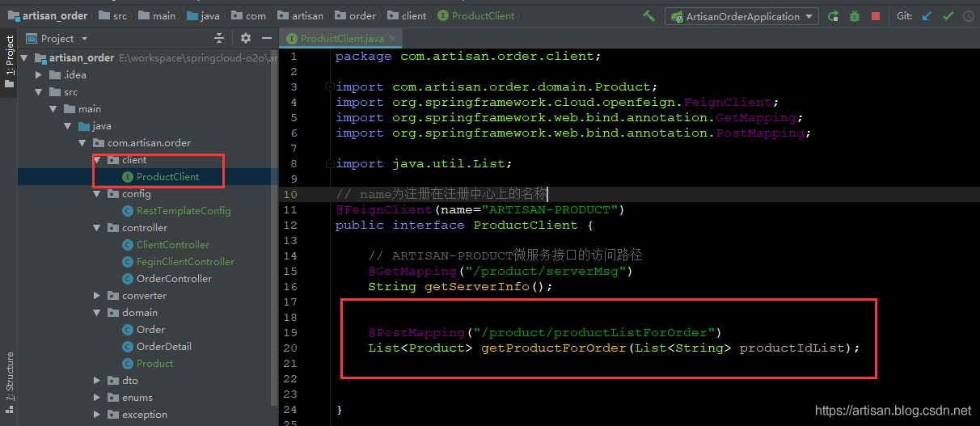The width and height of the screenshot is (980, 426).
Task: Close the ProductClient.java tab
Action: [392, 38]
